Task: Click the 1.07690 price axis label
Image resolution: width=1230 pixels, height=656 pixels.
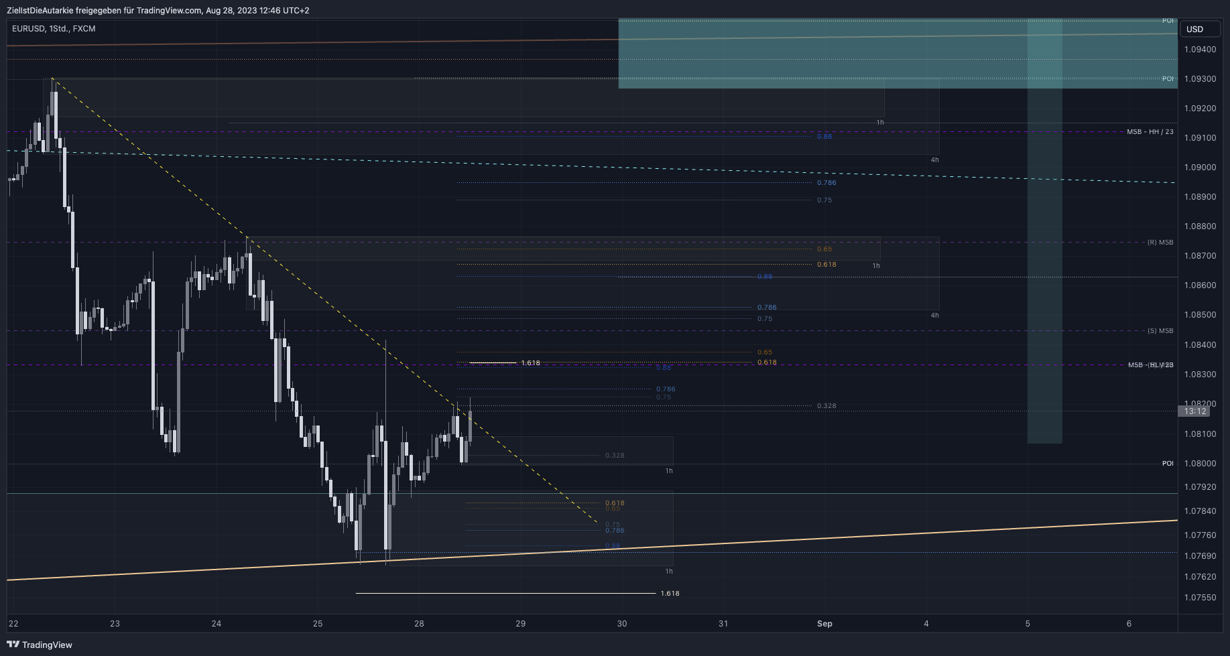Action: (x=1200, y=556)
